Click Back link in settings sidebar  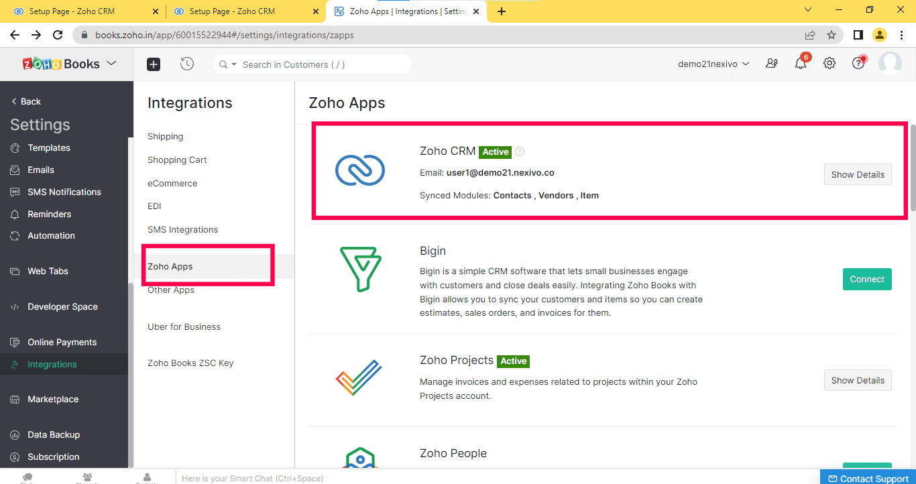(27, 101)
